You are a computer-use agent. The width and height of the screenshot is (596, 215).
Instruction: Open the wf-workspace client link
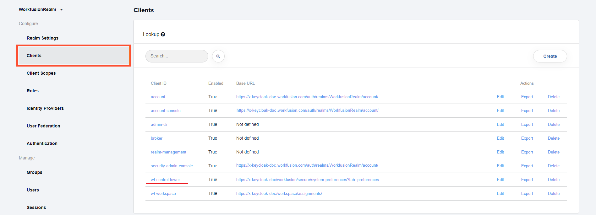(163, 194)
